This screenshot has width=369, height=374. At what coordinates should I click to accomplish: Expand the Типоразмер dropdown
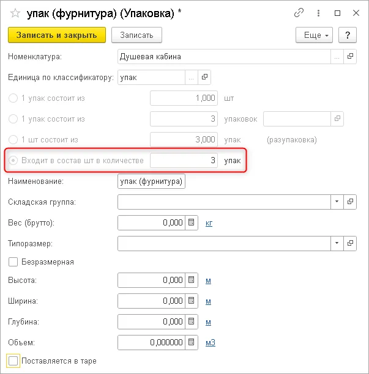tap(337, 244)
